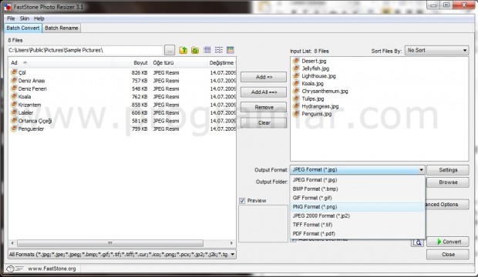478x277 pixels.
Task: Sort by the Öğe türü column header
Action: pos(178,62)
